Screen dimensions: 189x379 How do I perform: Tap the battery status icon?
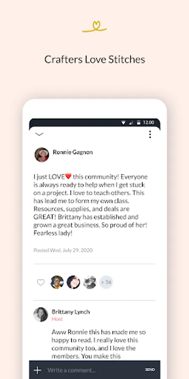point(138,123)
